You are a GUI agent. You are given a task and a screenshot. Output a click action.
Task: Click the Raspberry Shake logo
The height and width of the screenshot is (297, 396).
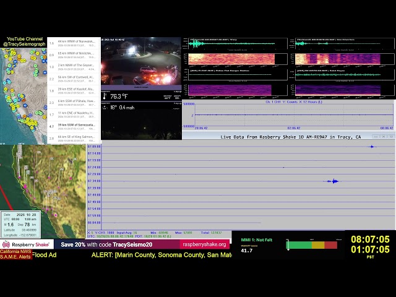(x=27, y=244)
